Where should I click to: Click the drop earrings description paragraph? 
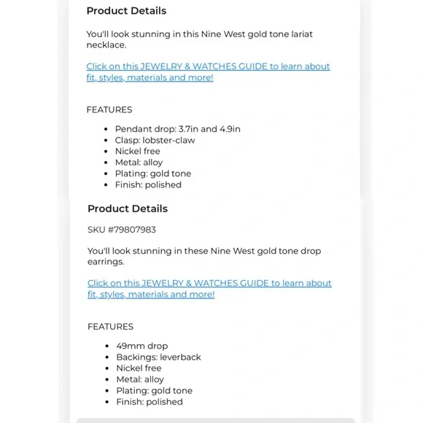tap(204, 256)
